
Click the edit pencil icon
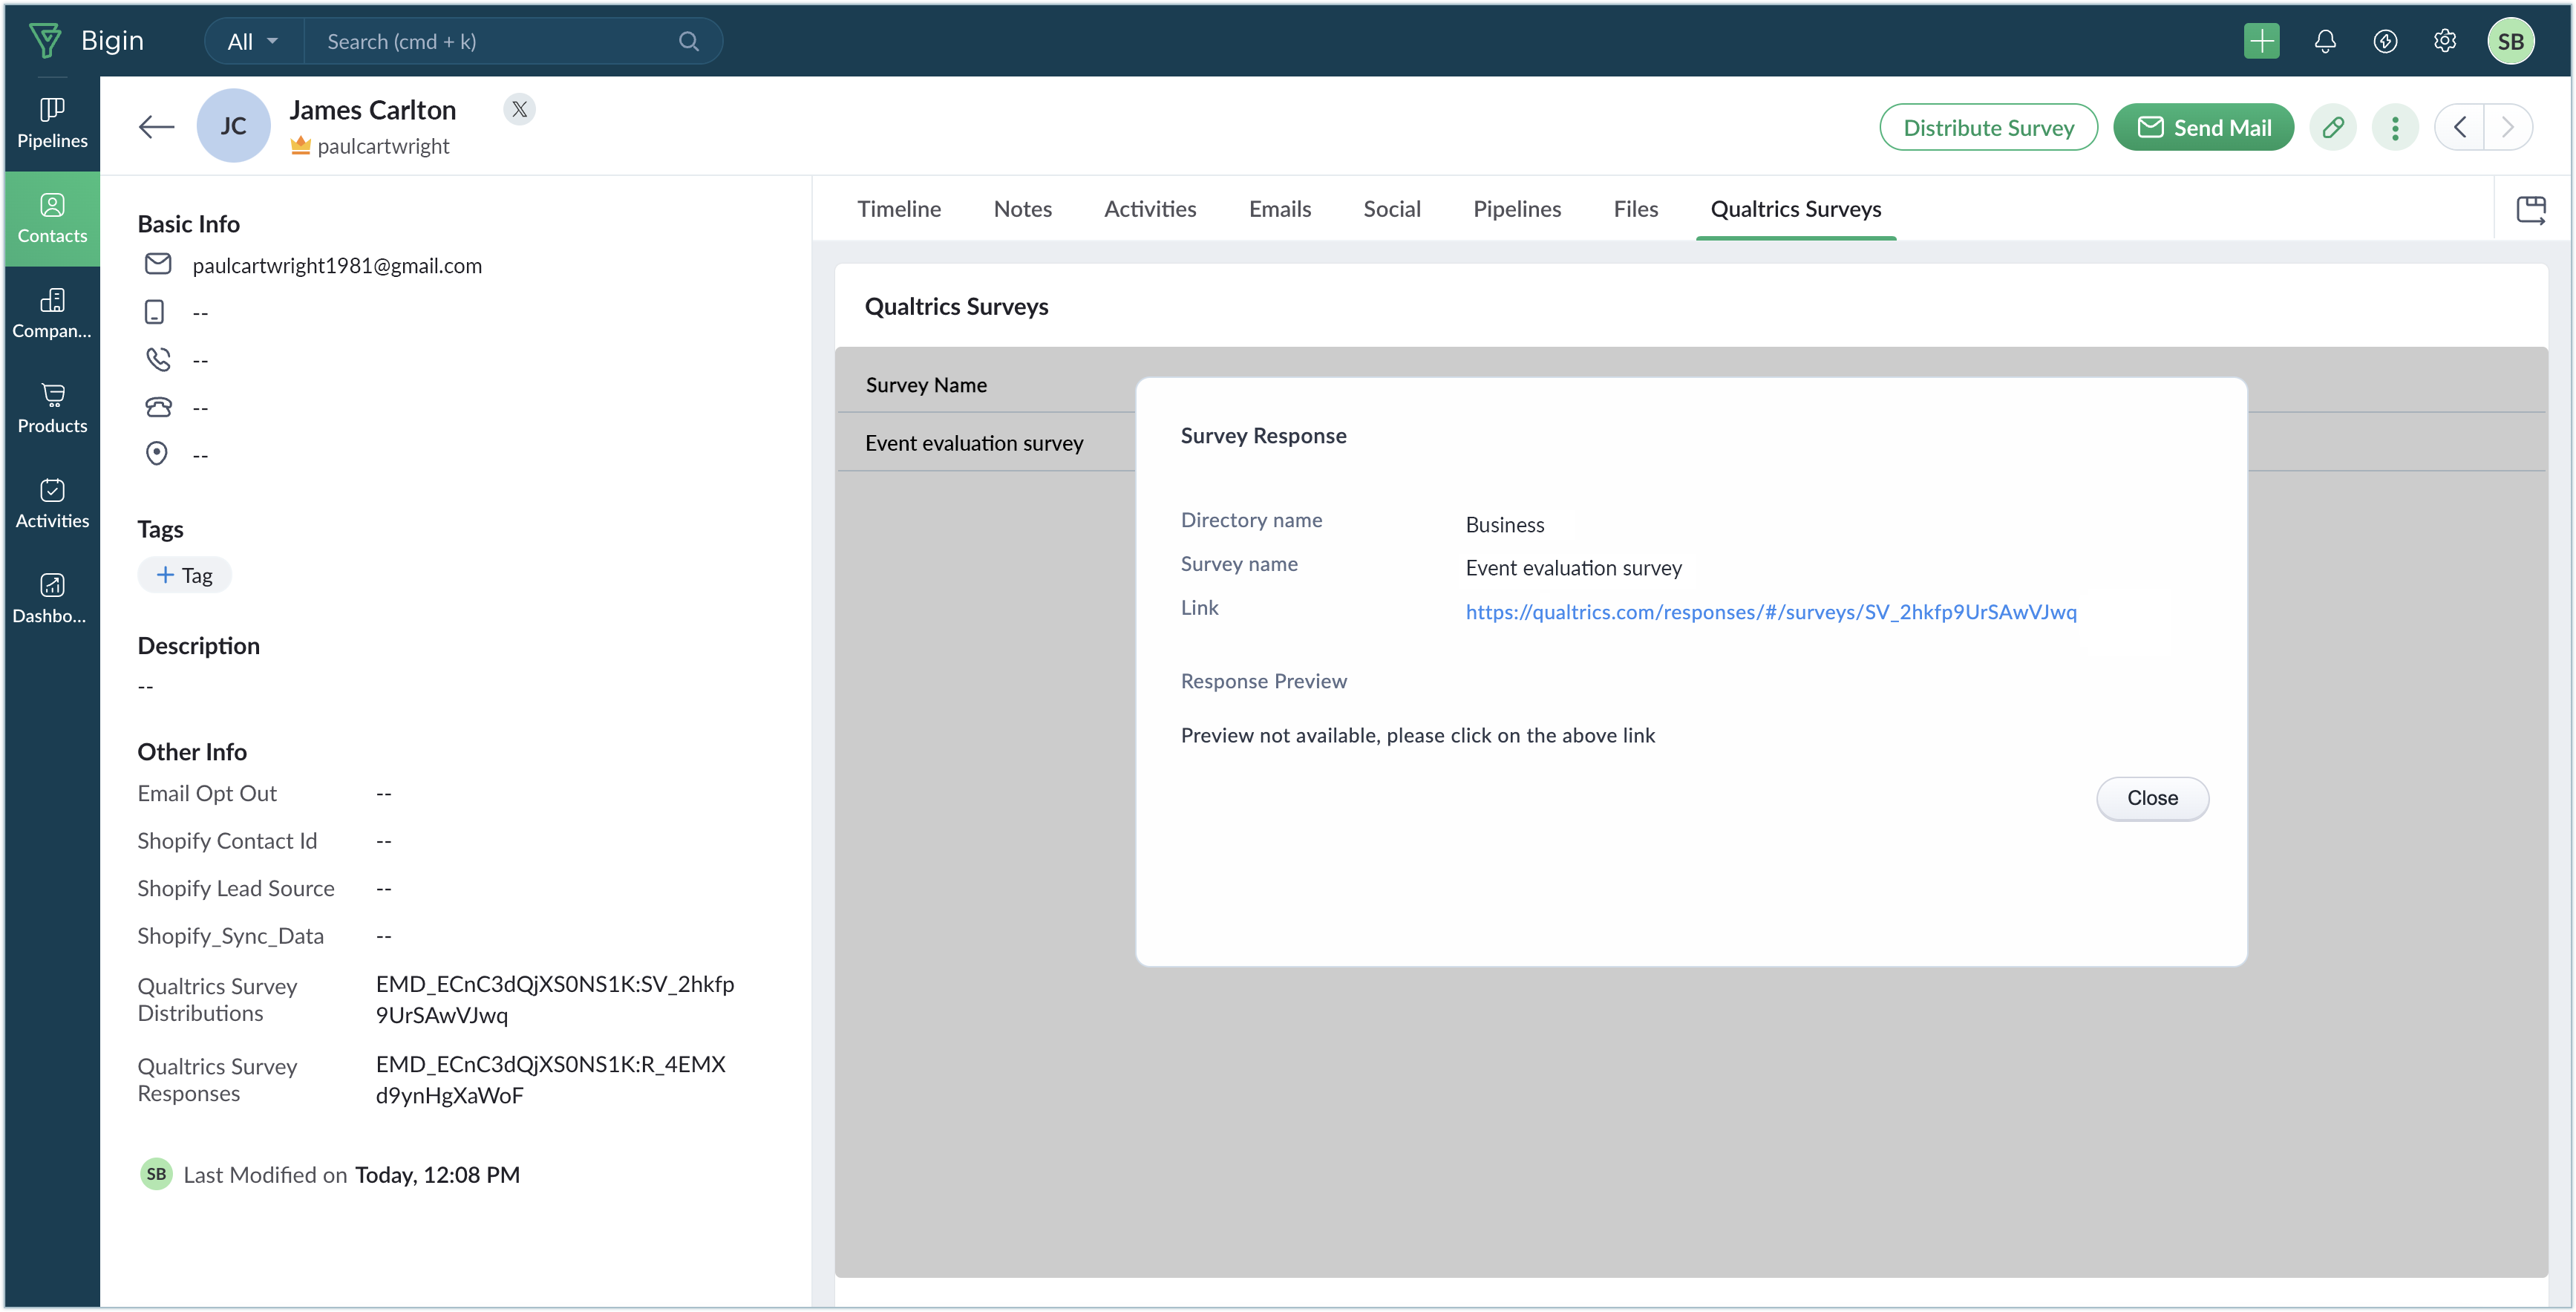pos(2333,127)
